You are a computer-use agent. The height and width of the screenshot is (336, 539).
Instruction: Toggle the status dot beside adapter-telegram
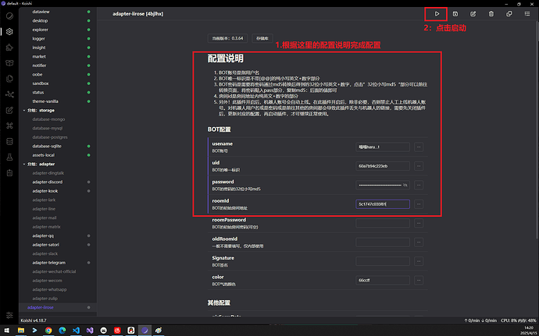[89, 263]
